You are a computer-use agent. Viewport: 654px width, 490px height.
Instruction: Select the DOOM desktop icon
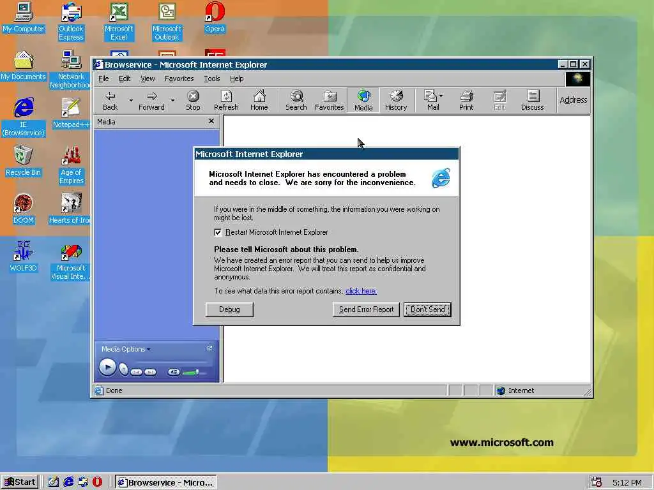pyautogui.click(x=24, y=209)
